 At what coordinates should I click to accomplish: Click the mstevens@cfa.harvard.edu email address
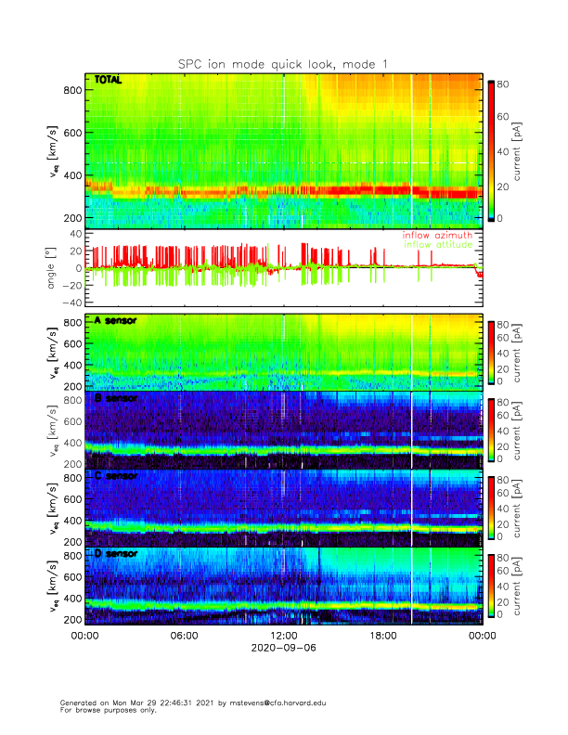274,703
